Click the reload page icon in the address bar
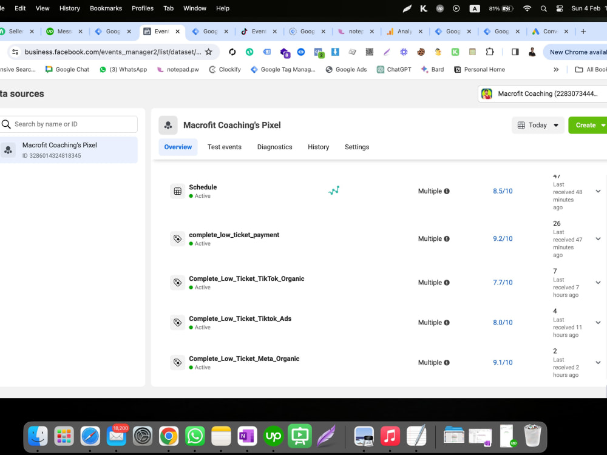This screenshot has height=455, width=607. (232, 52)
